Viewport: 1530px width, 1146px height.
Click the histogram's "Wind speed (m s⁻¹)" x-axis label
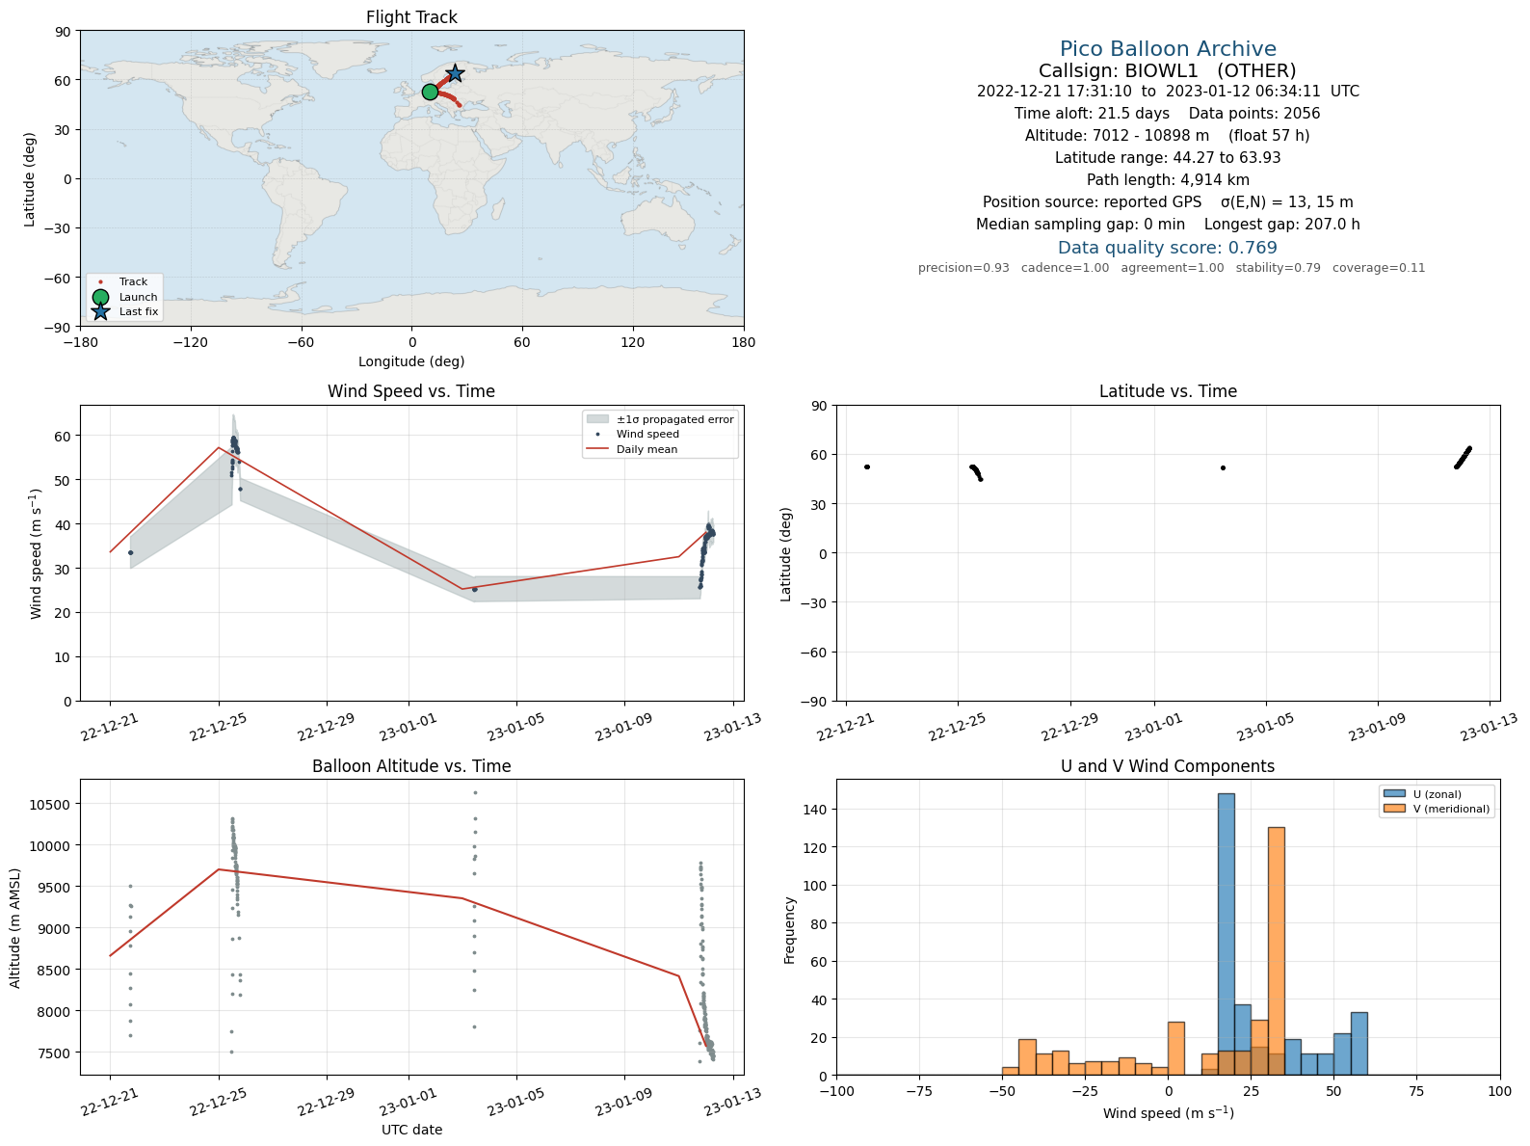tap(1168, 1113)
